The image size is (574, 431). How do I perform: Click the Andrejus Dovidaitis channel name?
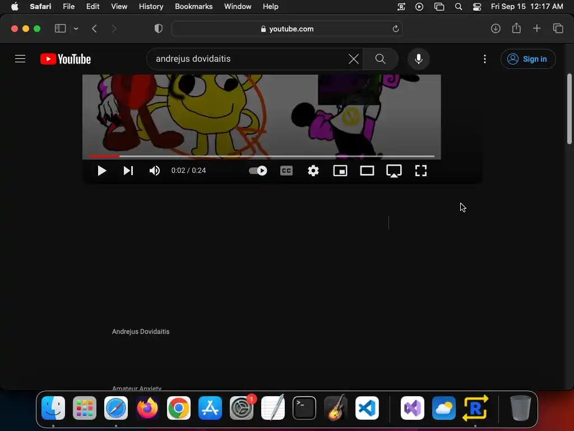pos(141,331)
